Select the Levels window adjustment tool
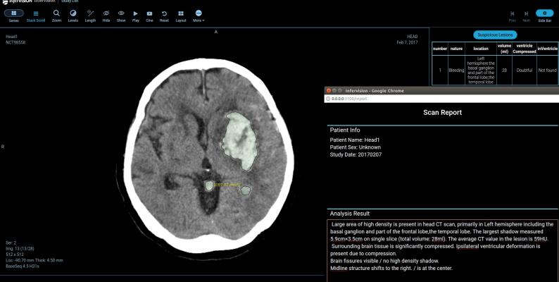This screenshot has width=559, height=282. tap(73, 16)
